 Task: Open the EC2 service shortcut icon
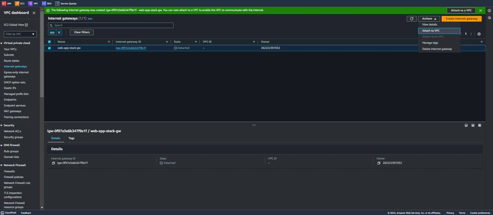[x=17, y=3]
